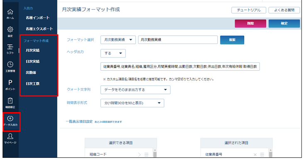Click the フォーマット選択 label
The width and height of the screenshot is (304, 162).
[x=81, y=40]
